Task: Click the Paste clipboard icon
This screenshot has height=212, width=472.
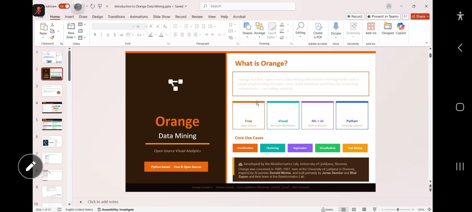Action: tap(43, 28)
